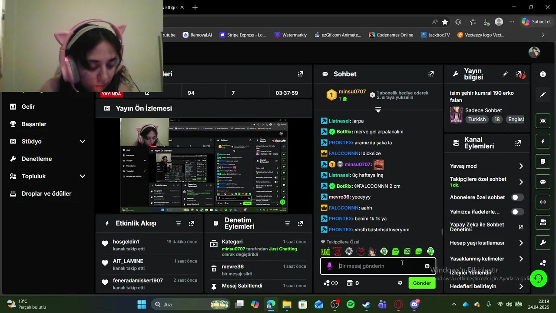Show more bookmarks chevron in browser
The width and height of the screenshot is (556, 313).
pos(543,35)
